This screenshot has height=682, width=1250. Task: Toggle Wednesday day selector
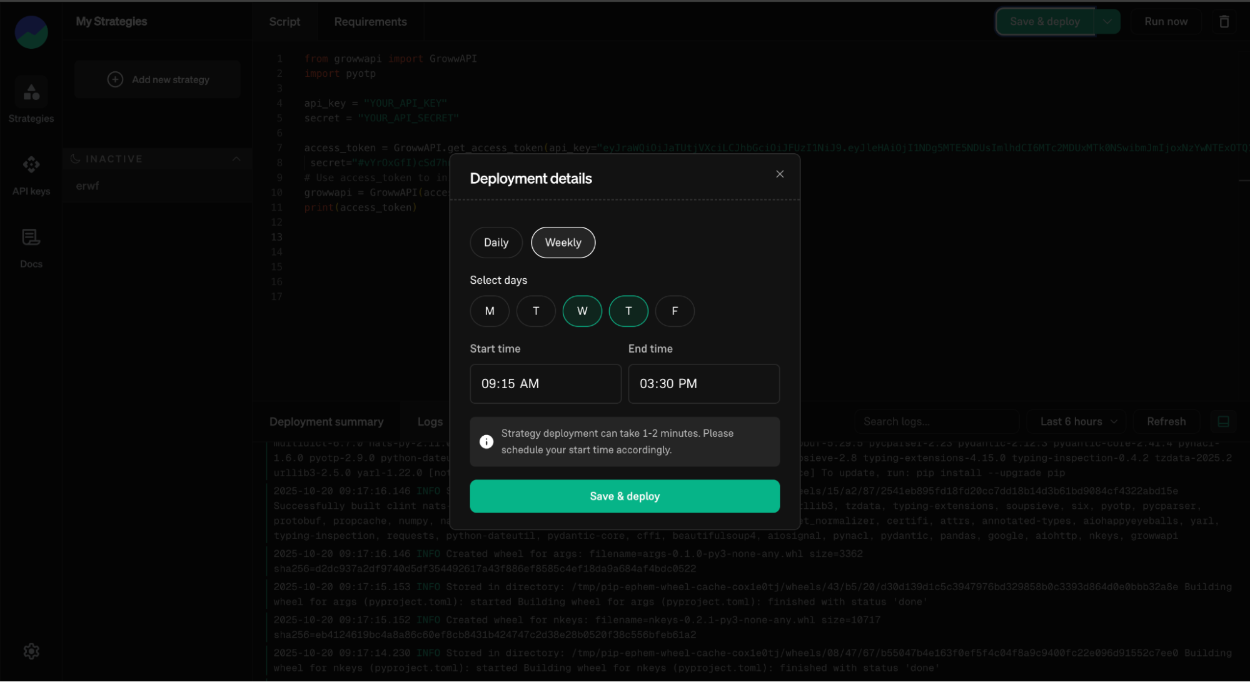pyautogui.click(x=582, y=311)
